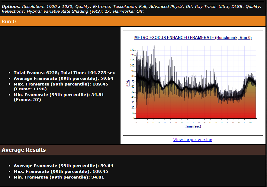This screenshot has width=267, height=187.
Task: Click the Average Results heading
Action: [x=24, y=150]
